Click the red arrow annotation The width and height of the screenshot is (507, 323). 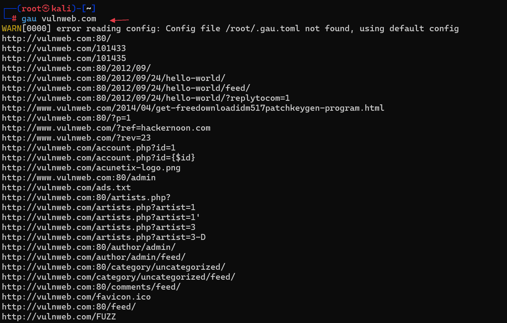coord(119,20)
